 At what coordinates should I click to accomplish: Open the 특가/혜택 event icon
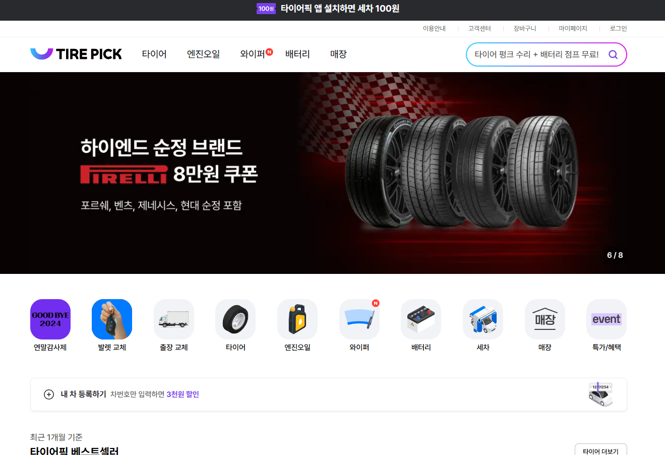tap(607, 319)
